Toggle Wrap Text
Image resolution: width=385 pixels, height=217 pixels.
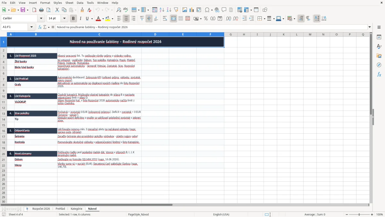point(165,19)
